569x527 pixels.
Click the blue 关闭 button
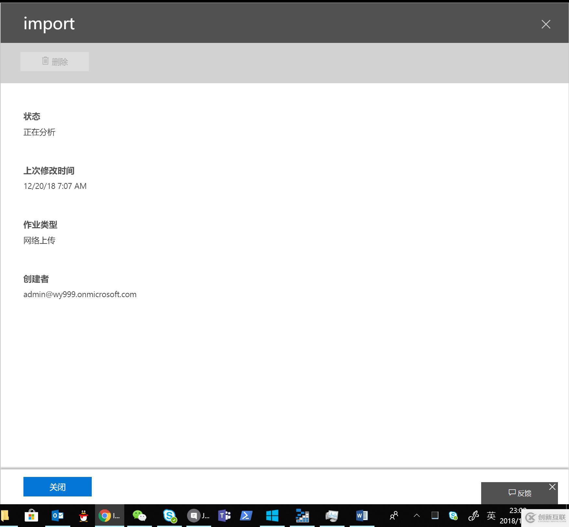58,486
